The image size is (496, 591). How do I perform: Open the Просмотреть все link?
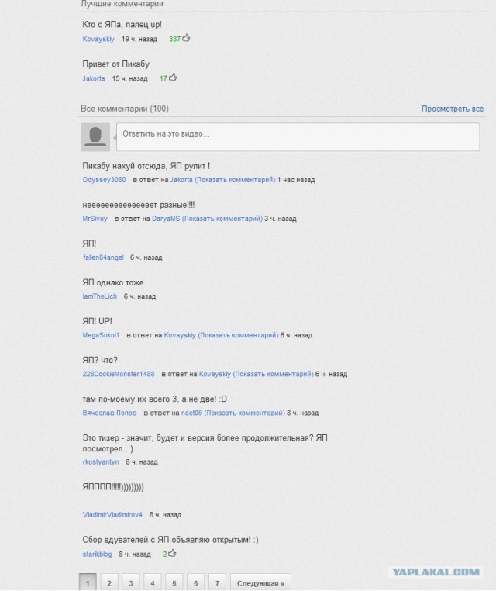click(453, 109)
